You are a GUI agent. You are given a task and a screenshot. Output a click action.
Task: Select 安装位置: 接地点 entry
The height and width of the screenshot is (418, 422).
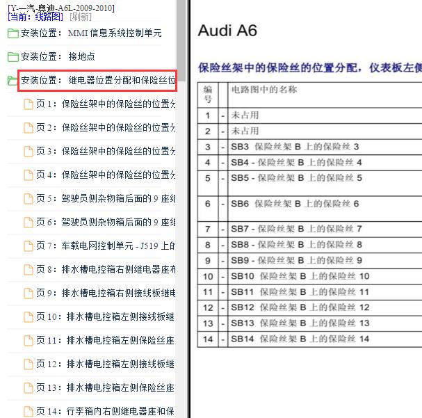[x=58, y=56]
